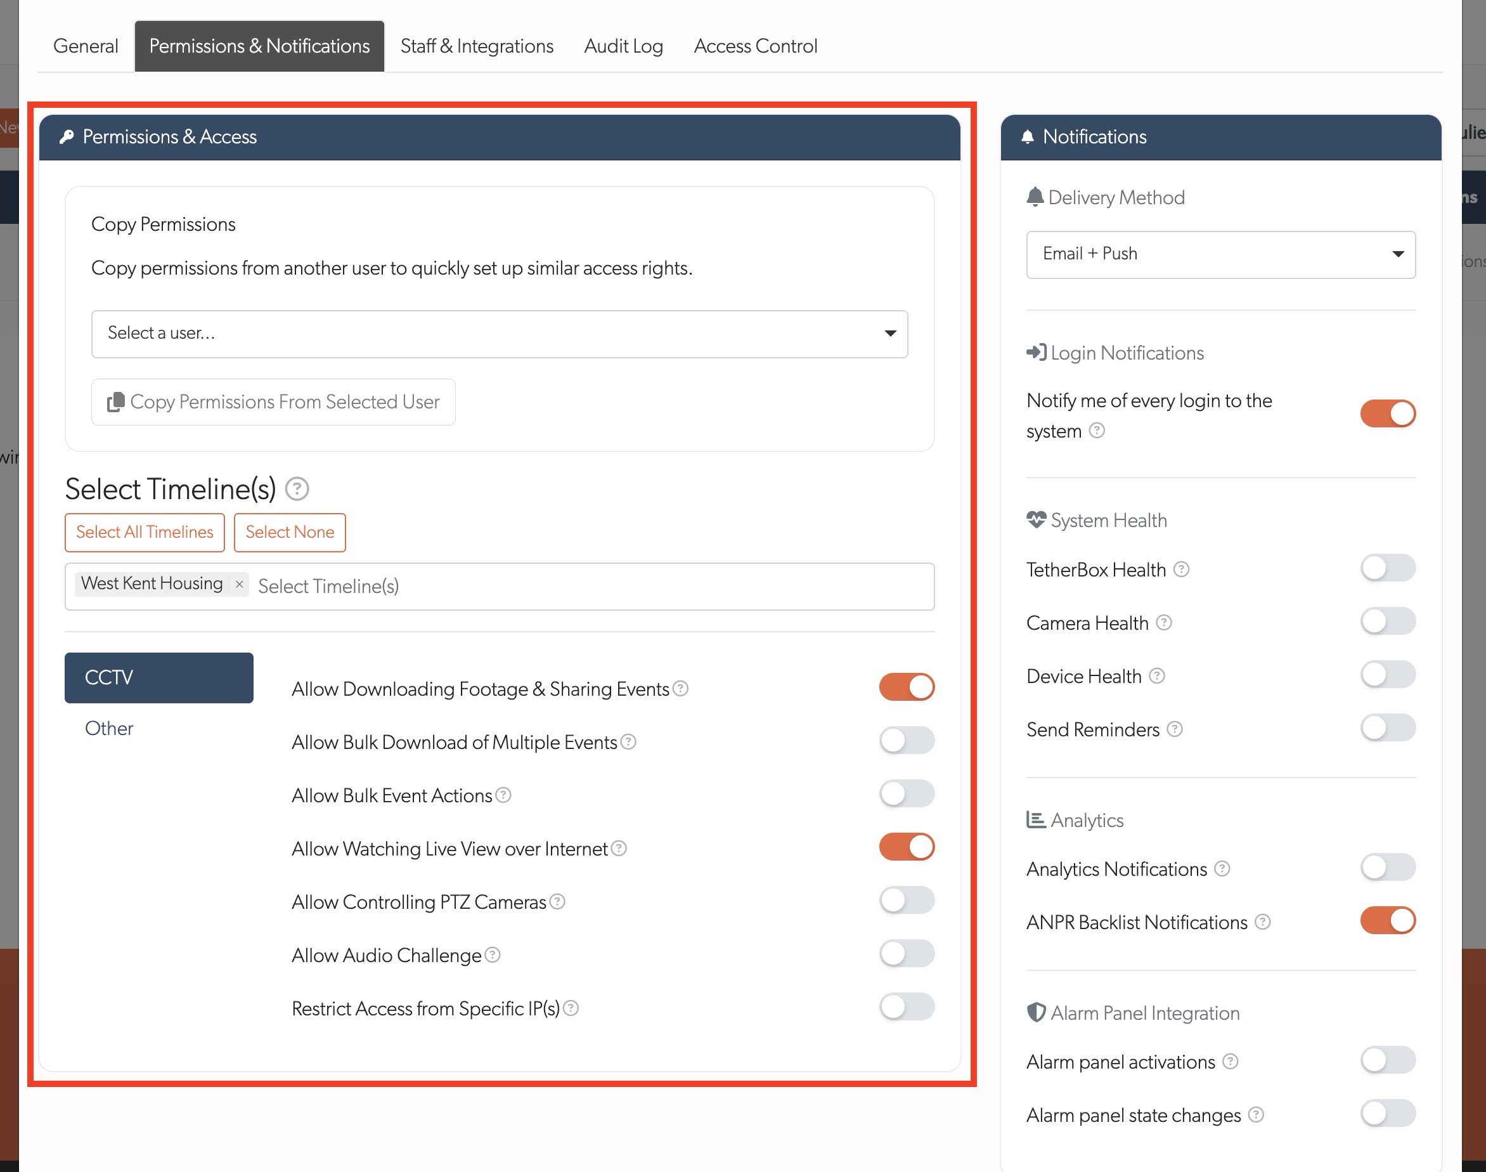The height and width of the screenshot is (1172, 1486).
Task: Disable notifying of every login to the system
Action: point(1387,413)
